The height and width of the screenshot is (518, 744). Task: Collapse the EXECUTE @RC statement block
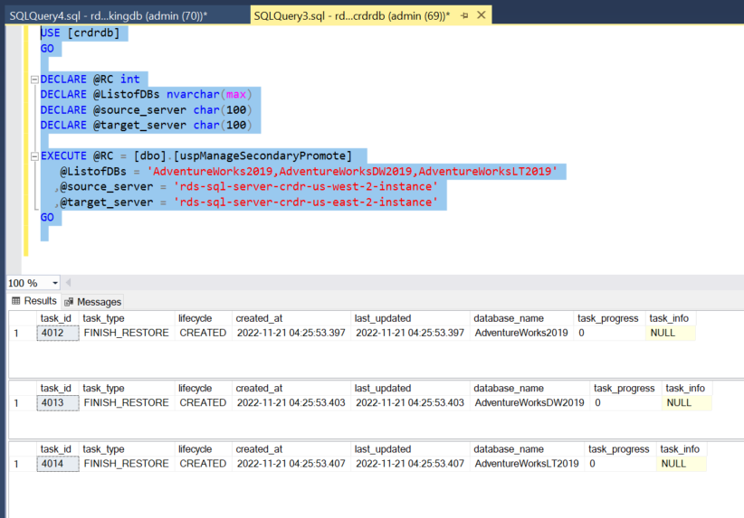pos(33,156)
